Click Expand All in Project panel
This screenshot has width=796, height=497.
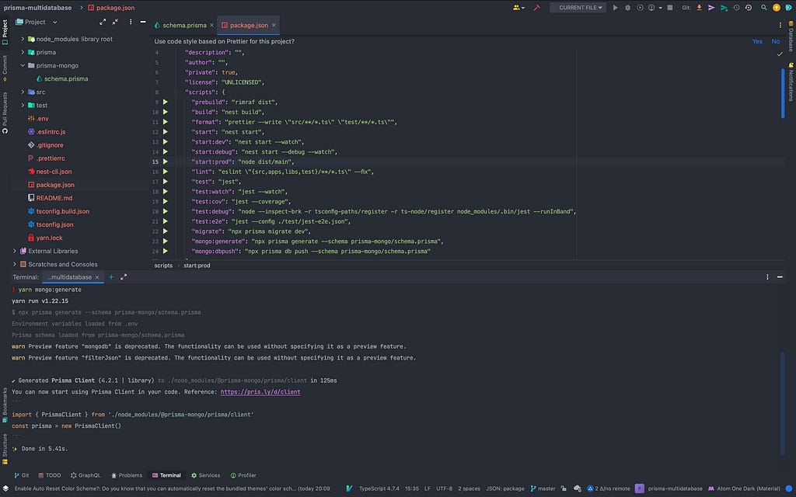tap(103, 22)
